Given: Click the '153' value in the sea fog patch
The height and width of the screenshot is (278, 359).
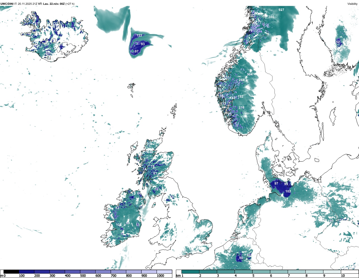Looking at the screenshot, I should click(139, 35).
